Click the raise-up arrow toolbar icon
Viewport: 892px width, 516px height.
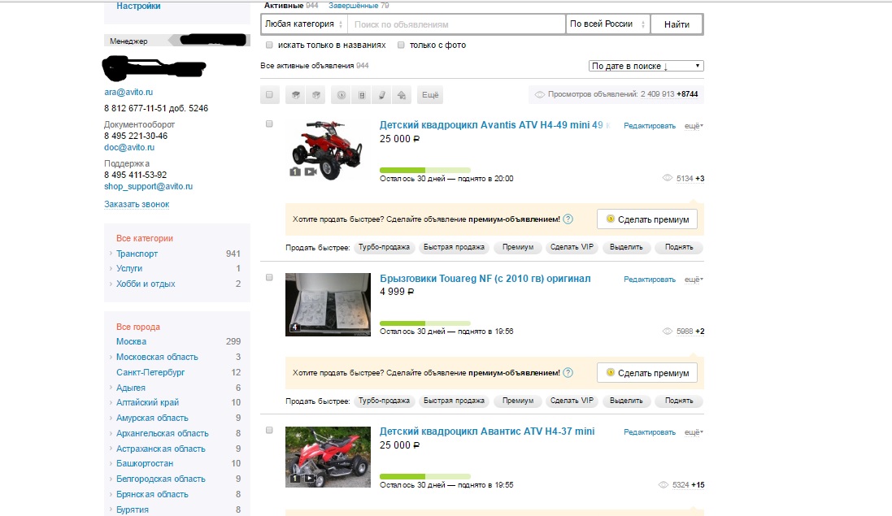[x=402, y=95]
